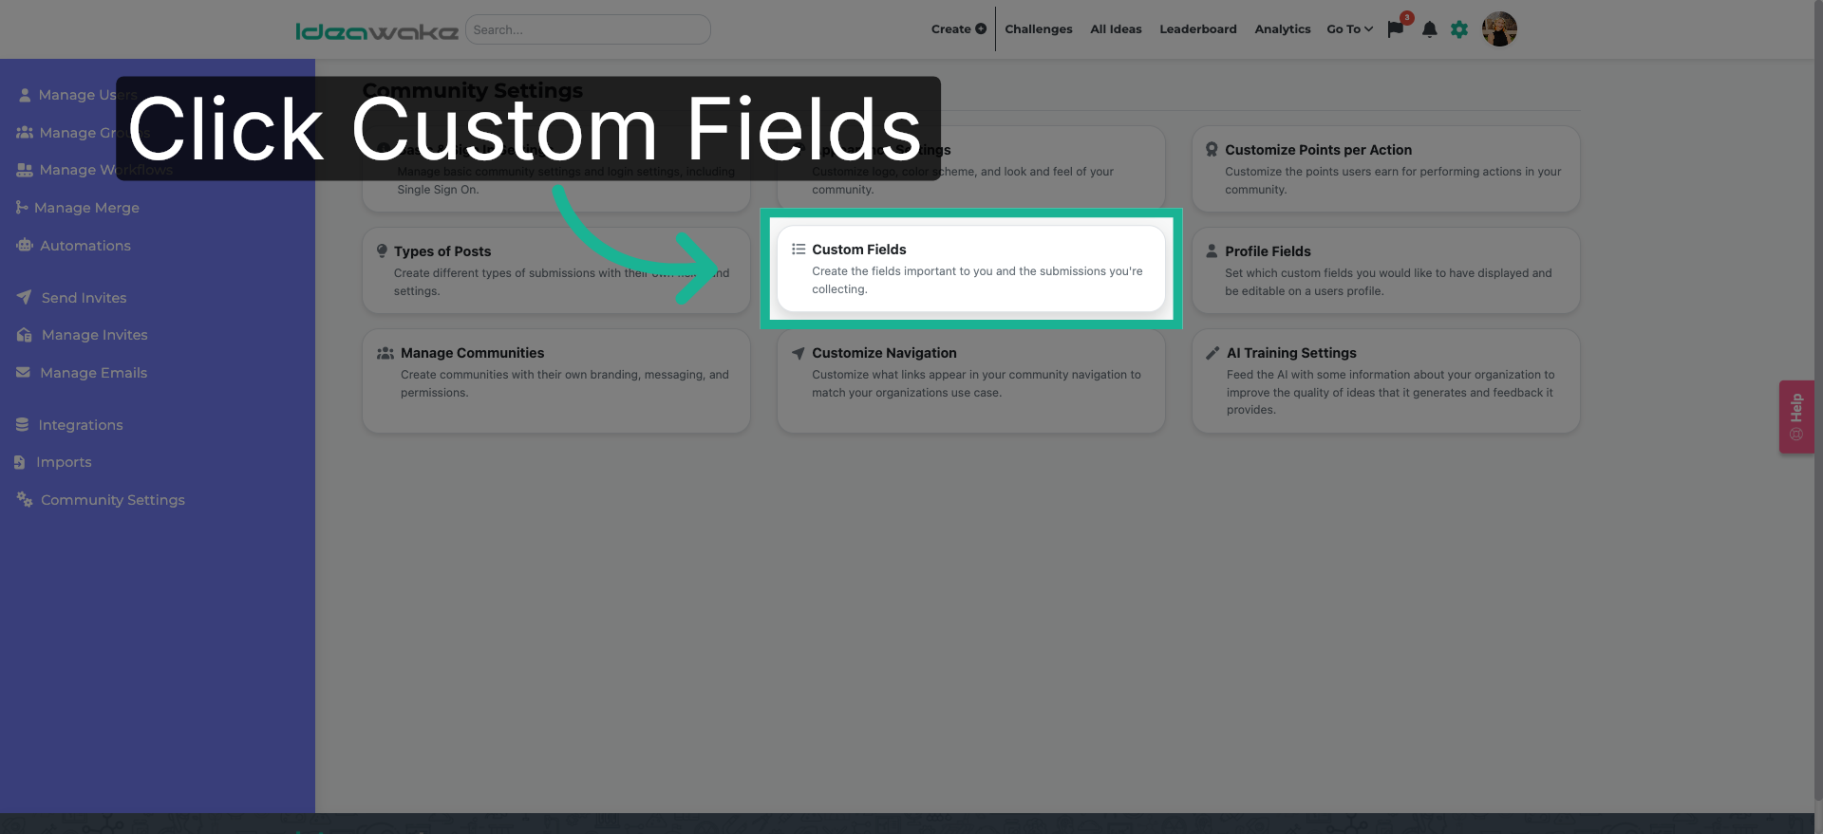Open the Types of Posts card
Image resolution: width=1823 pixels, height=834 pixels.
pos(555,270)
